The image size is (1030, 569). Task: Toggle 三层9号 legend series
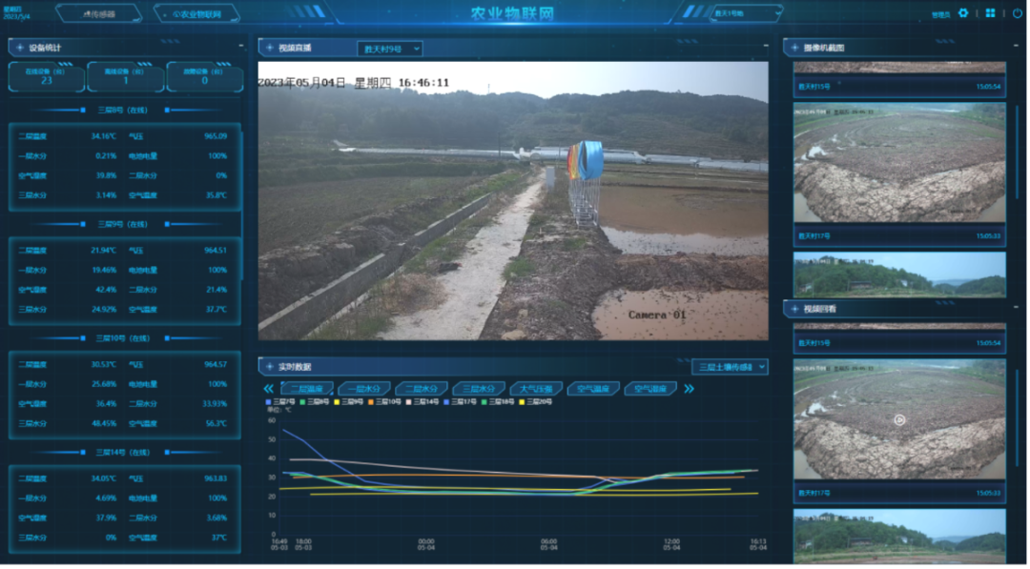348,401
